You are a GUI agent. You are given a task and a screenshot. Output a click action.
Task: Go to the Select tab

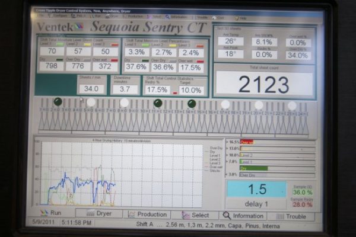195,215
